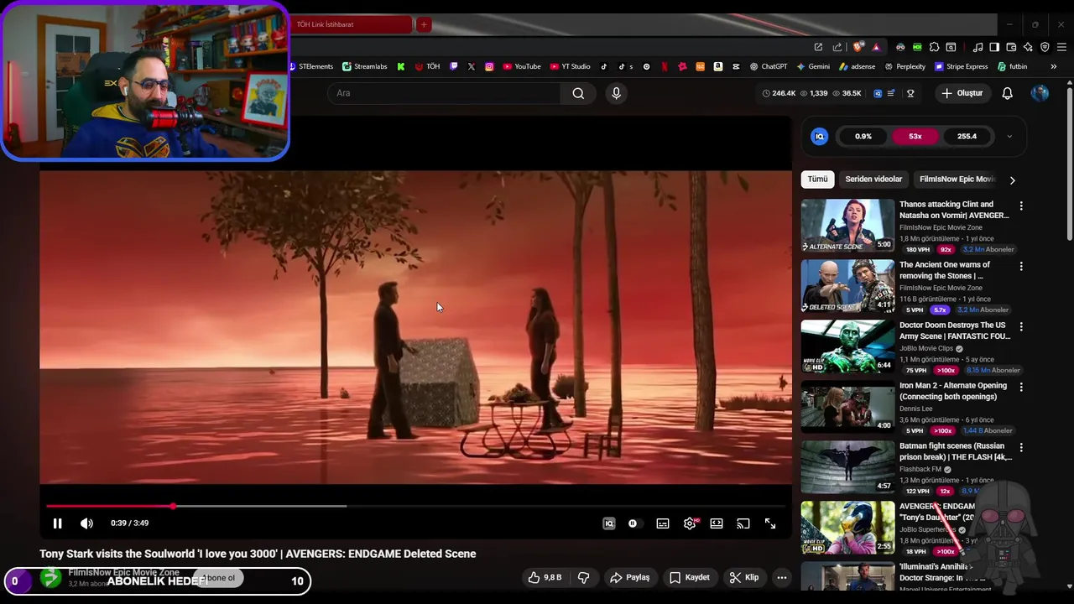Like the video (9,8 B)

(545, 577)
